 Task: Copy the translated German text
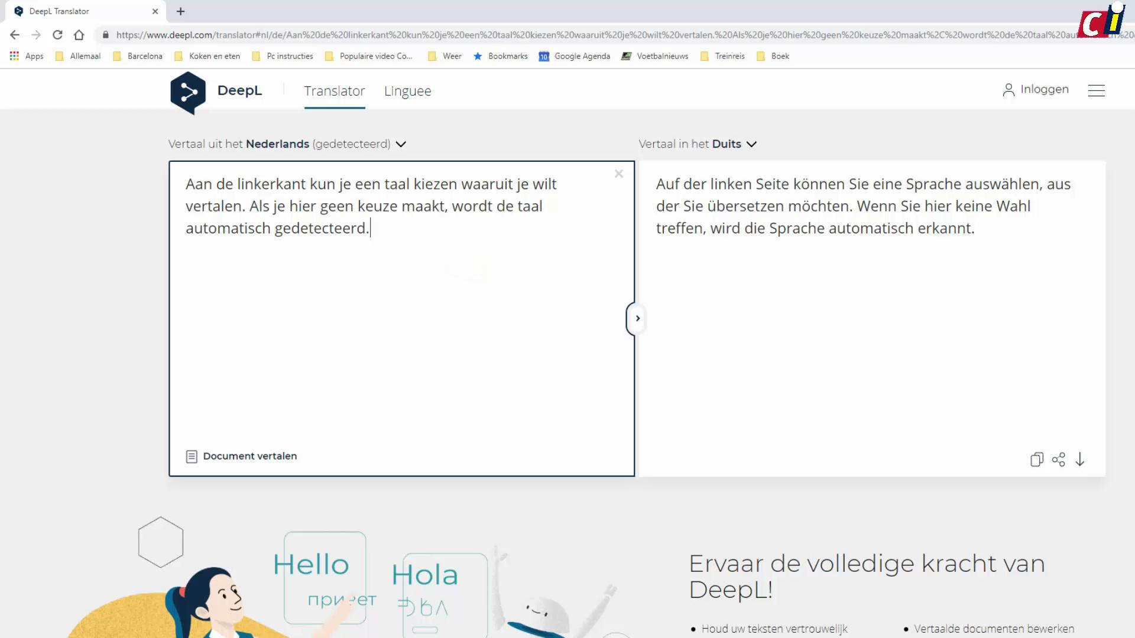click(1036, 460)
